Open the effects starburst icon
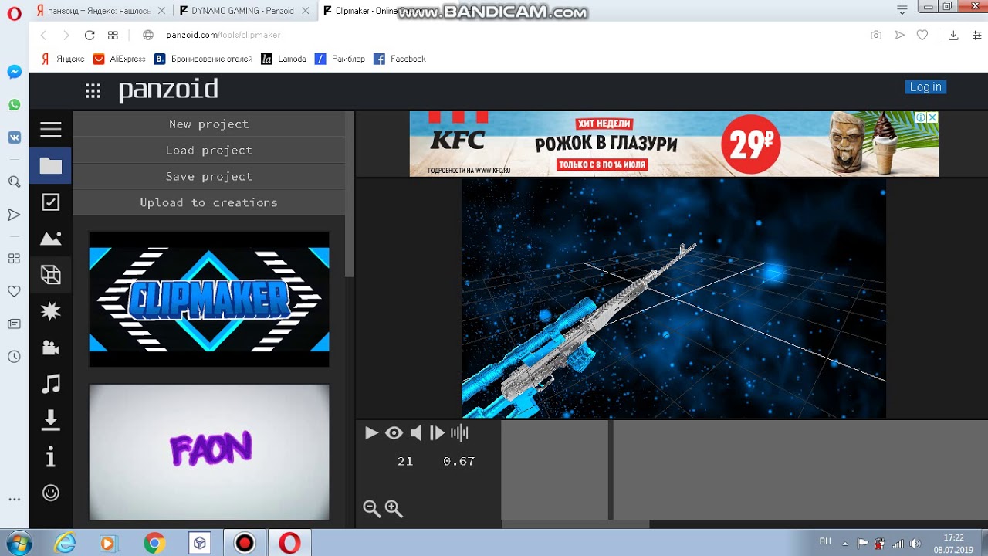The height and width of the screenshot is (556, 988). (x=51, y=311)
